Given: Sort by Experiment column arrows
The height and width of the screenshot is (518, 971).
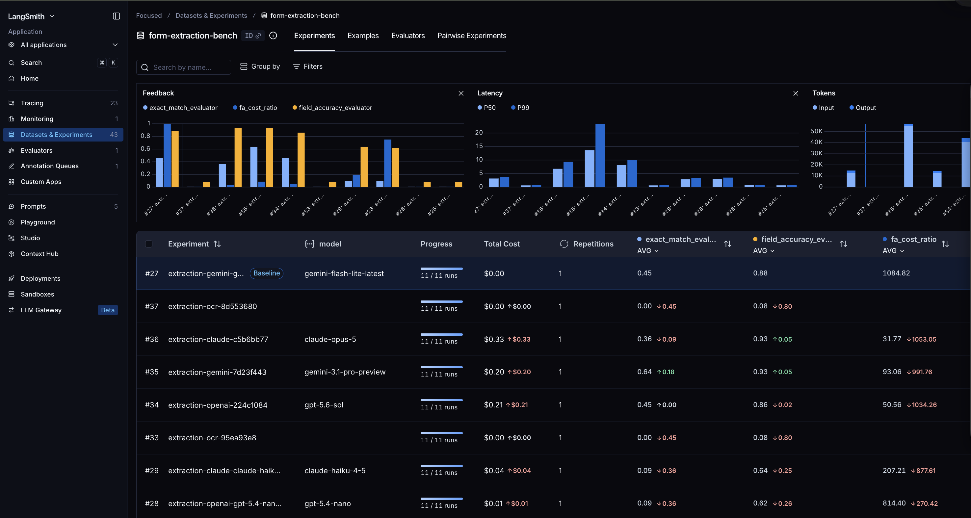Looking at the screenshot, I should [217, 244].
